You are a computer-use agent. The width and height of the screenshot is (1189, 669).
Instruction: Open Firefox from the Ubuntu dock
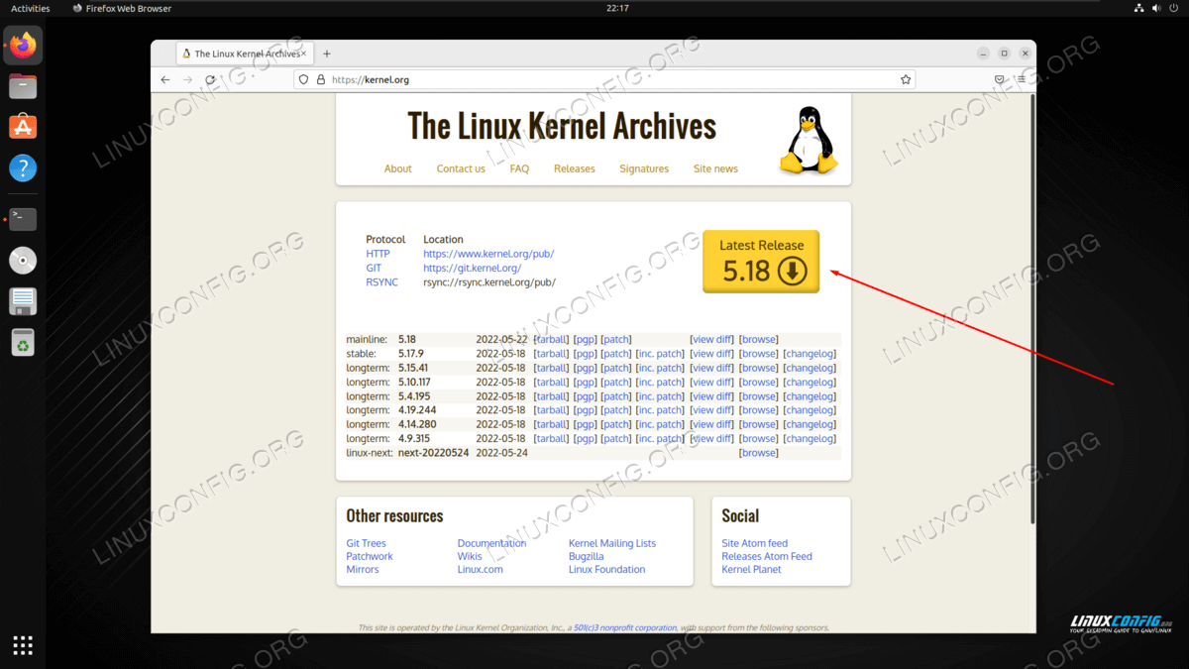23,45
